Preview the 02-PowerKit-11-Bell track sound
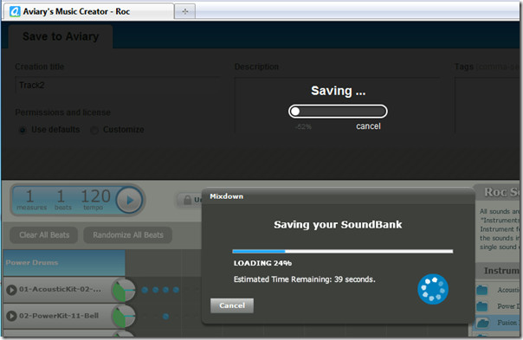 click(x=11, y=316)
